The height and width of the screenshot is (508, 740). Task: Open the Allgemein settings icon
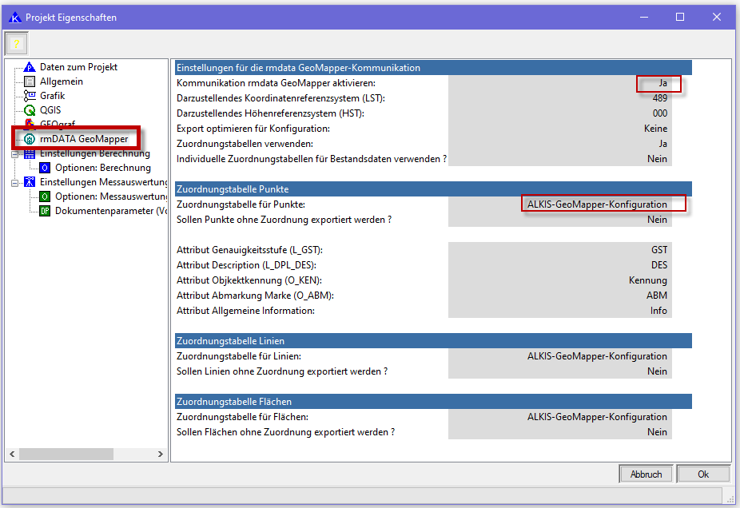[30, 81]
